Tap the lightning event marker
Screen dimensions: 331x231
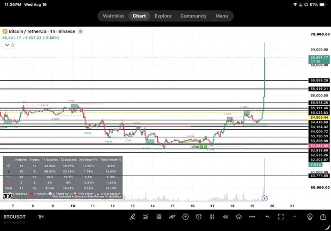tap(264, 199)
